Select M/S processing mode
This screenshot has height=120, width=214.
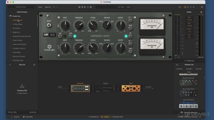[52, 35]
